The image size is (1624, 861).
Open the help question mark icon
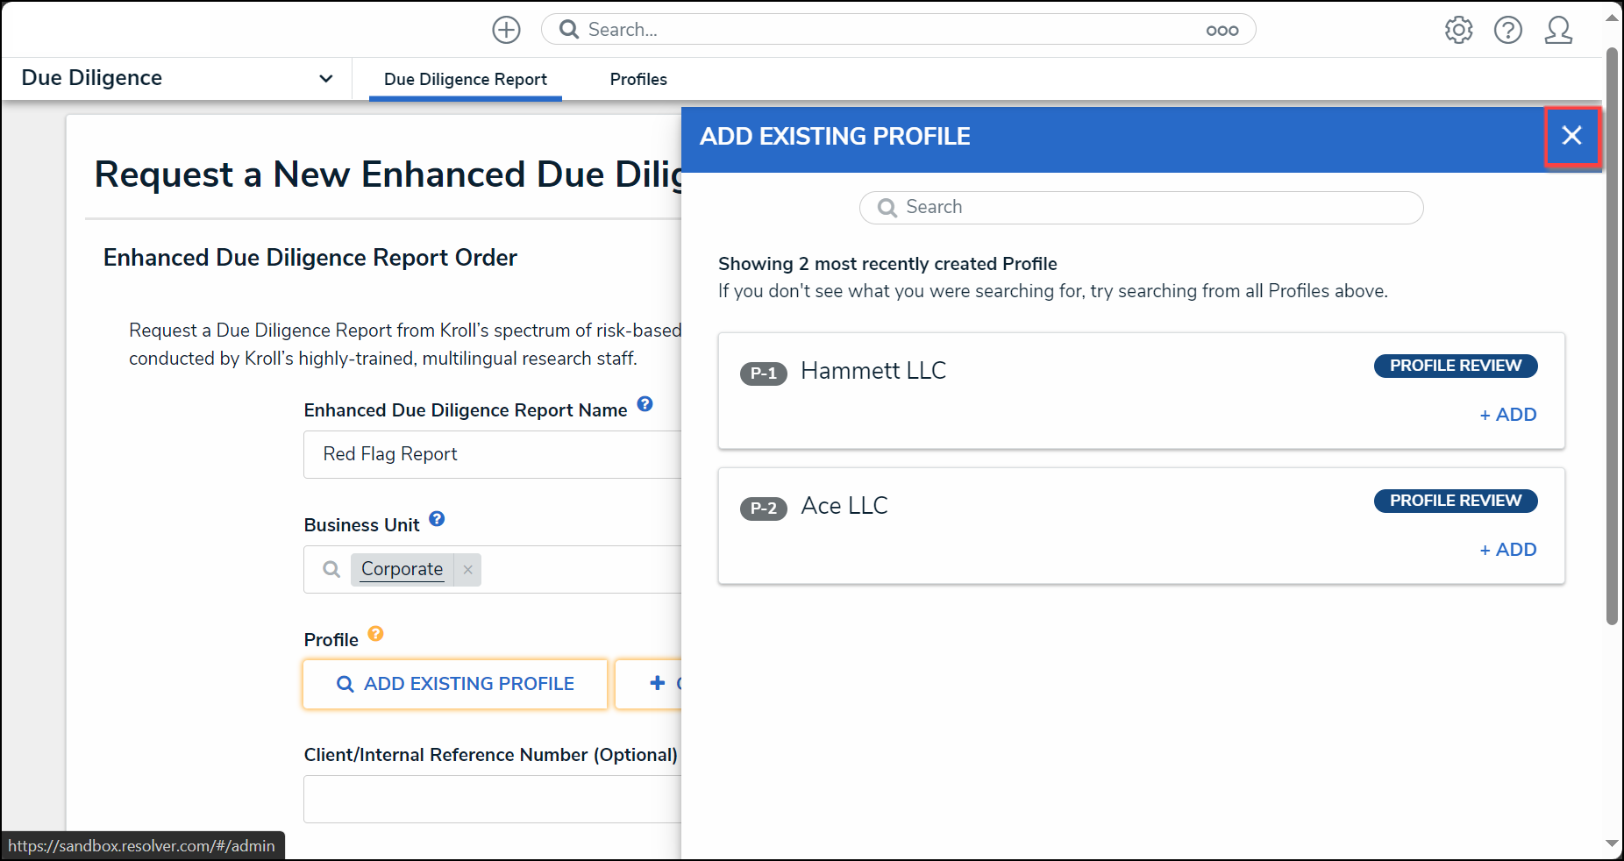pos(1507,30)
